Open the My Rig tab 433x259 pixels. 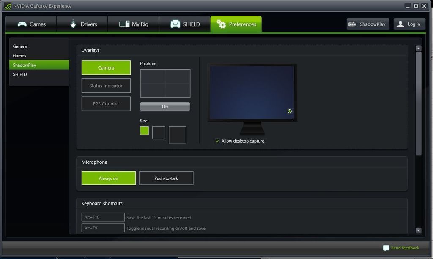(x=133, y=24)
